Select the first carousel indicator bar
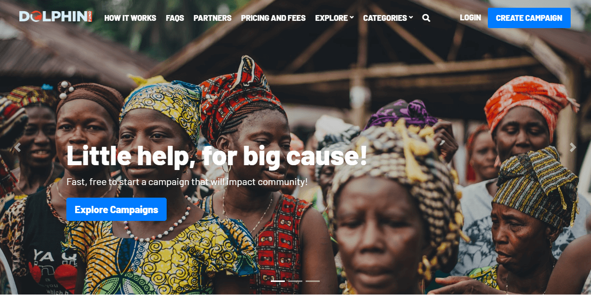 click(x=278, y=281)
